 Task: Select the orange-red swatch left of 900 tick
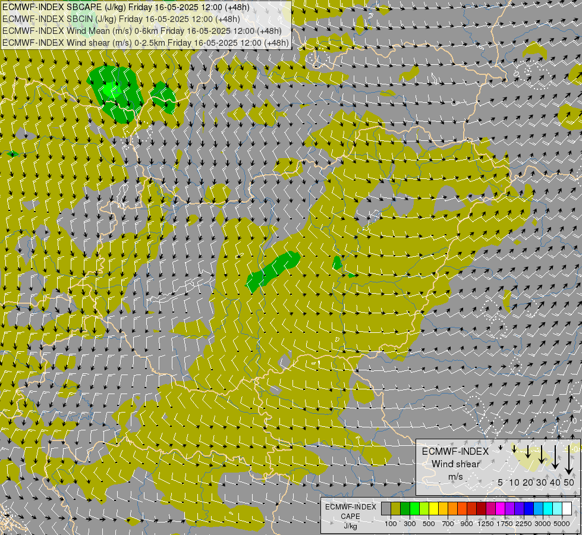462,509
